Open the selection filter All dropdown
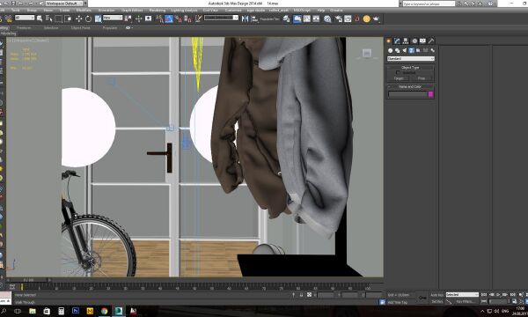Screen dimensions: 528x317 (x=25, y=18)
